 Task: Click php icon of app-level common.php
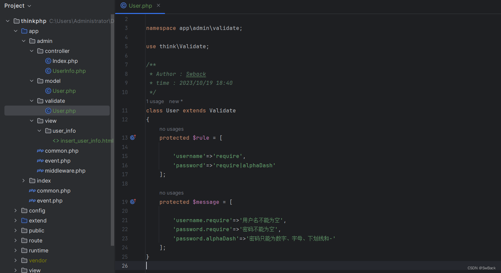tap(32, 191)
